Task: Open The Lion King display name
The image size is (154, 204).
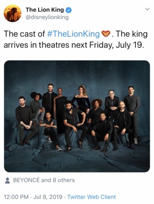Action: pyautogui.click(x=45, y=10)
